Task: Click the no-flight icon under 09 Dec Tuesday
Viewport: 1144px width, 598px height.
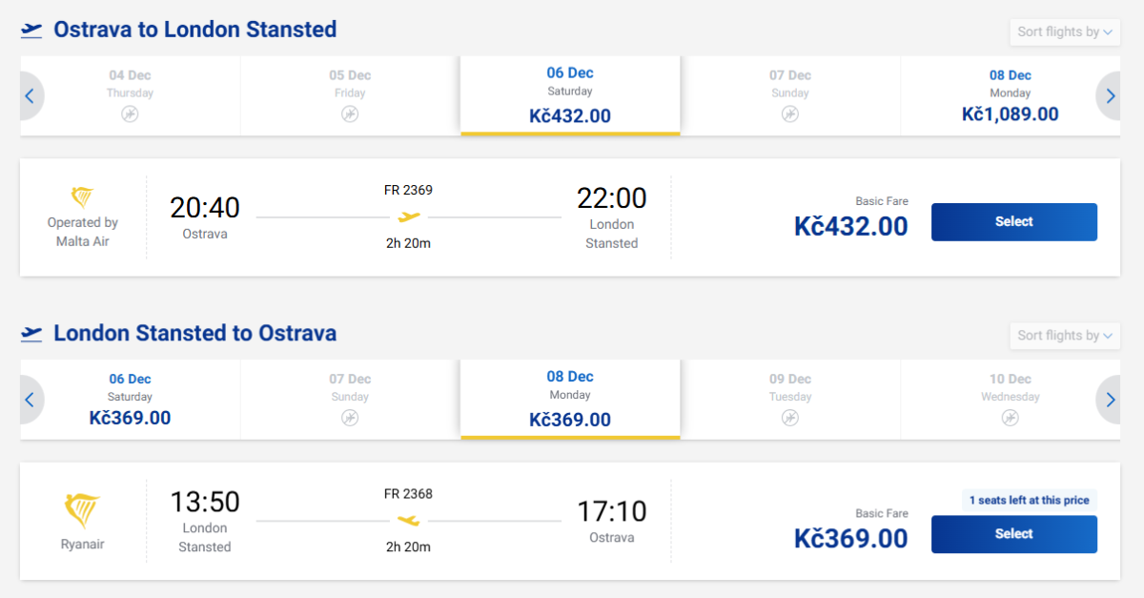Action: 790,418
